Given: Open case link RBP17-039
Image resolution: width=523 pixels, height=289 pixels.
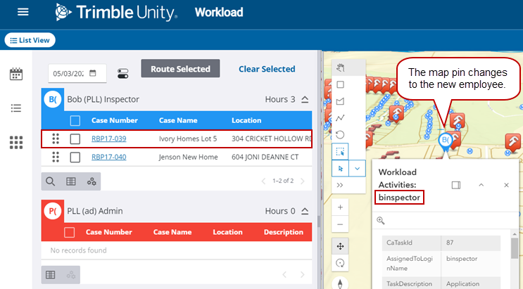Looking at the screenshot, I should click(x=108, y=139).
